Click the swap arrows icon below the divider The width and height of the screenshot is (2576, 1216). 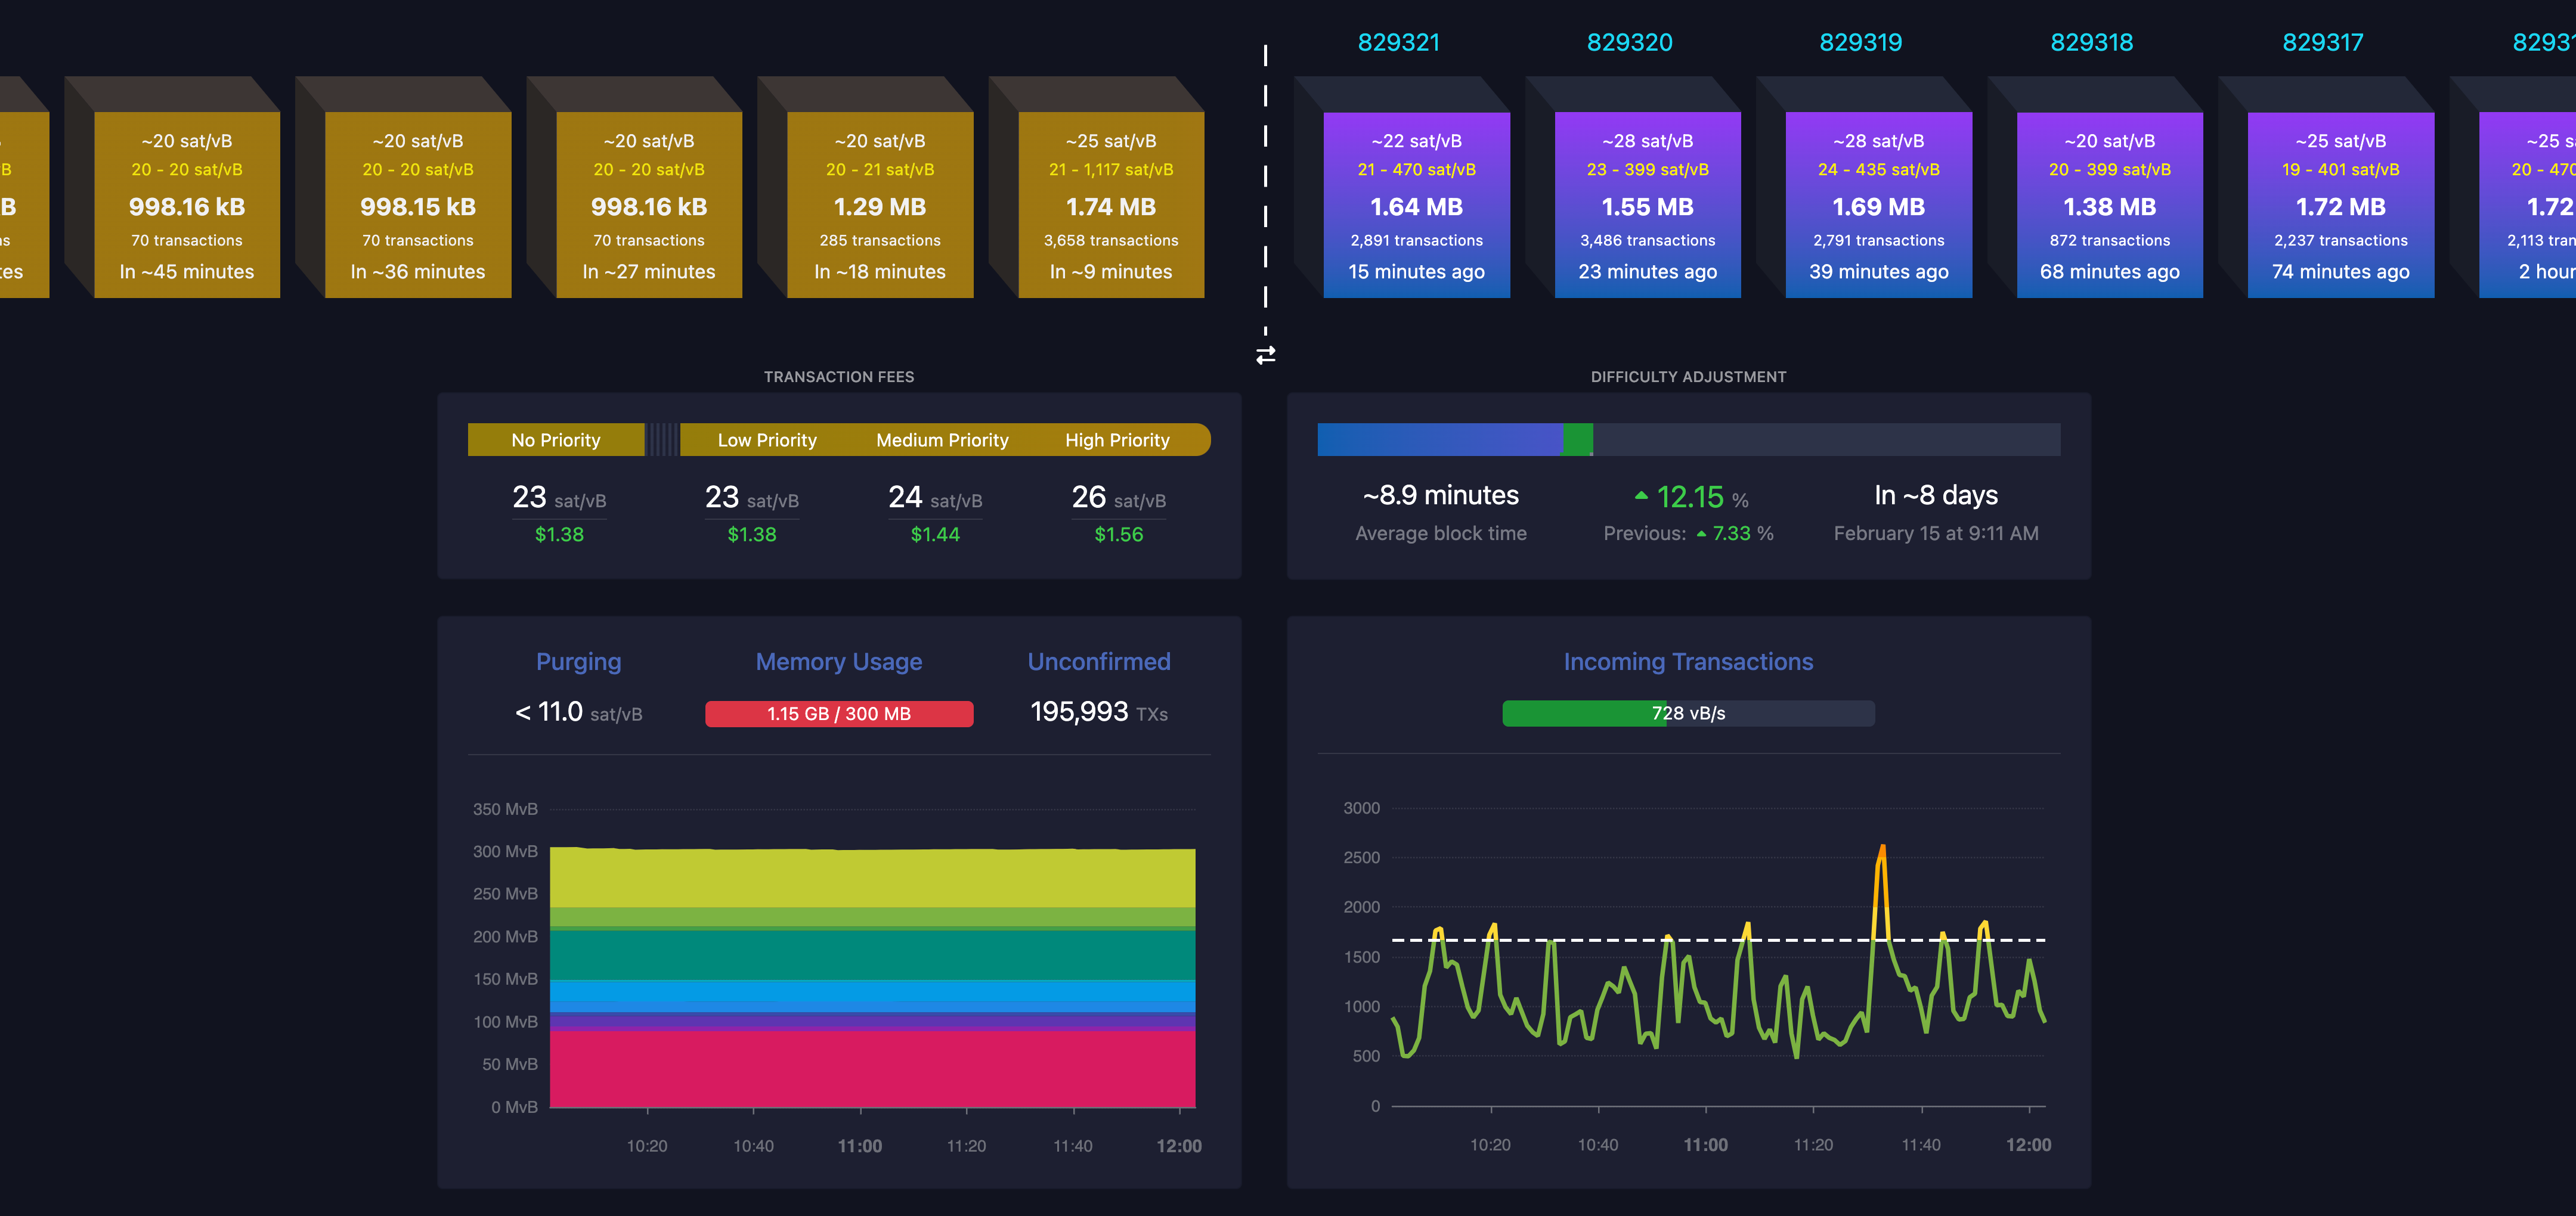[1265, 355]
